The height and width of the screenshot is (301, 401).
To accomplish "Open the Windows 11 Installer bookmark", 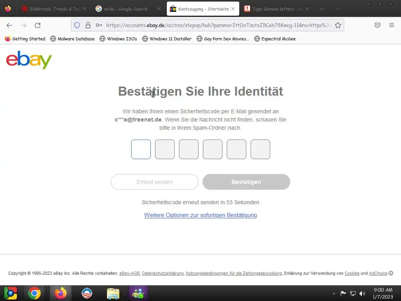I will 167,39.
